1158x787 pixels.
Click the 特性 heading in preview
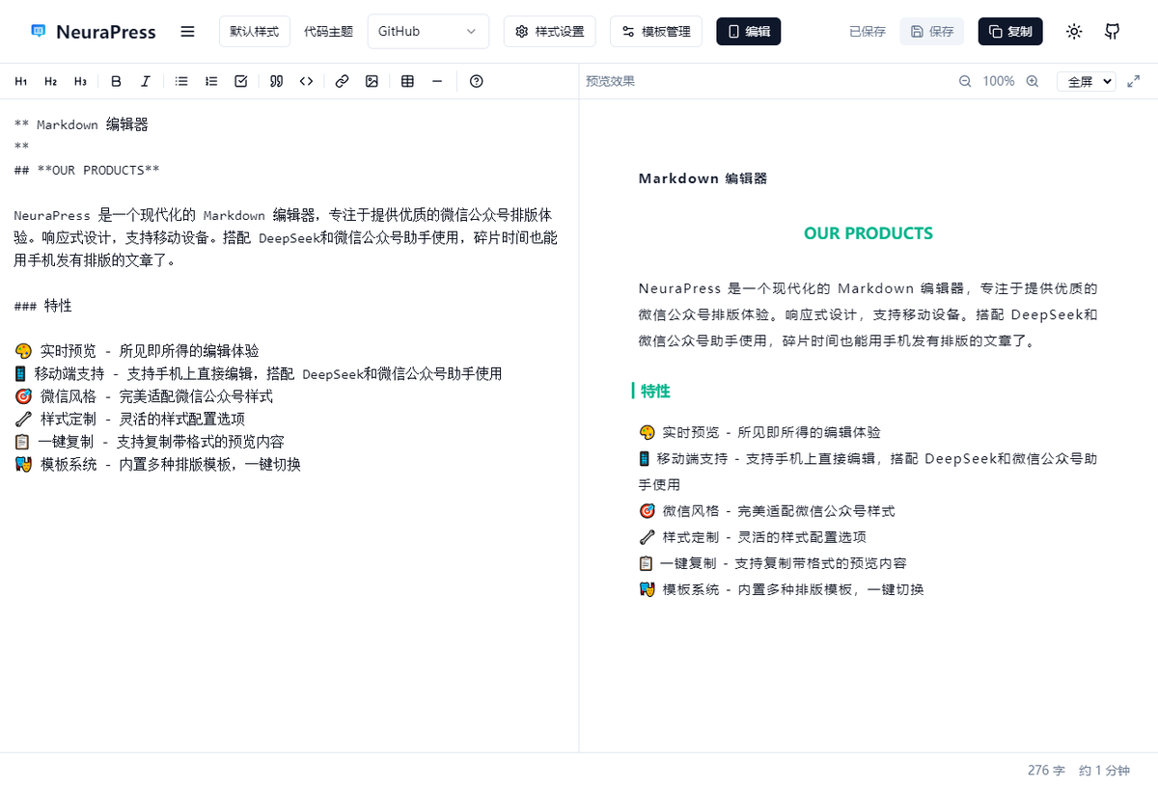tap(655, 391)
